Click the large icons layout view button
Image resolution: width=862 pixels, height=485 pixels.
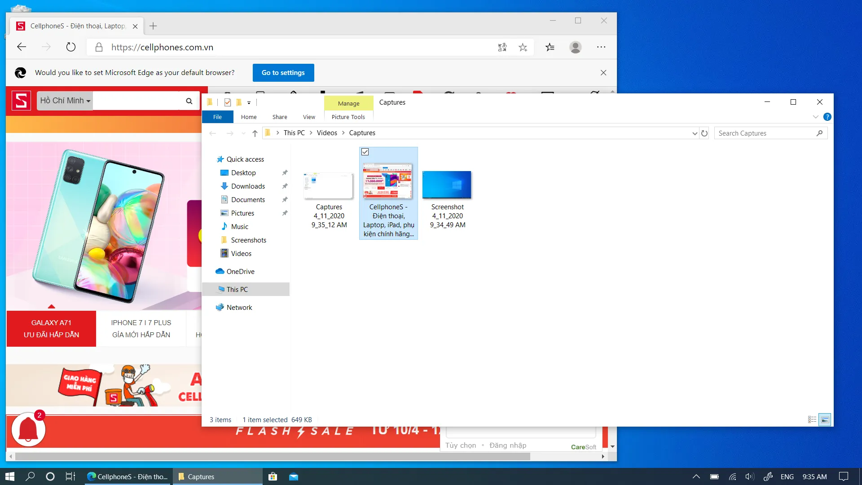[x=825, y=419]
